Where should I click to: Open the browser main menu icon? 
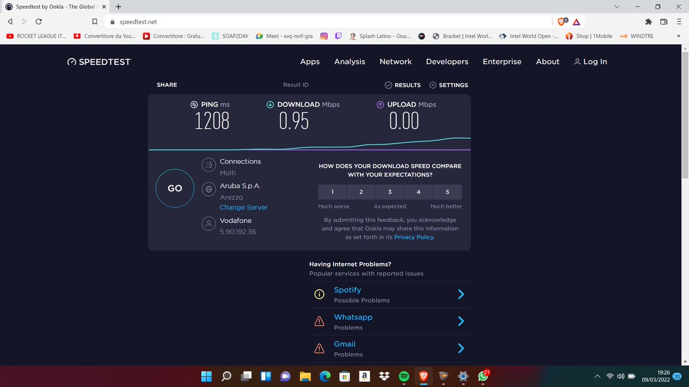tap(679, 22)
